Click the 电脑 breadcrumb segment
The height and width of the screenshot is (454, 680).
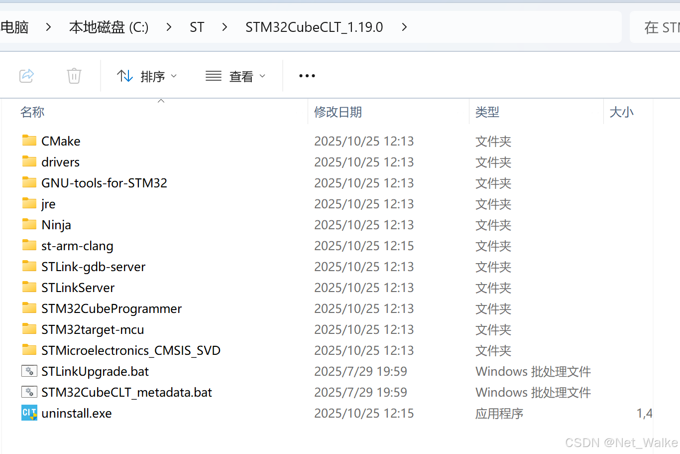[14, 27]
